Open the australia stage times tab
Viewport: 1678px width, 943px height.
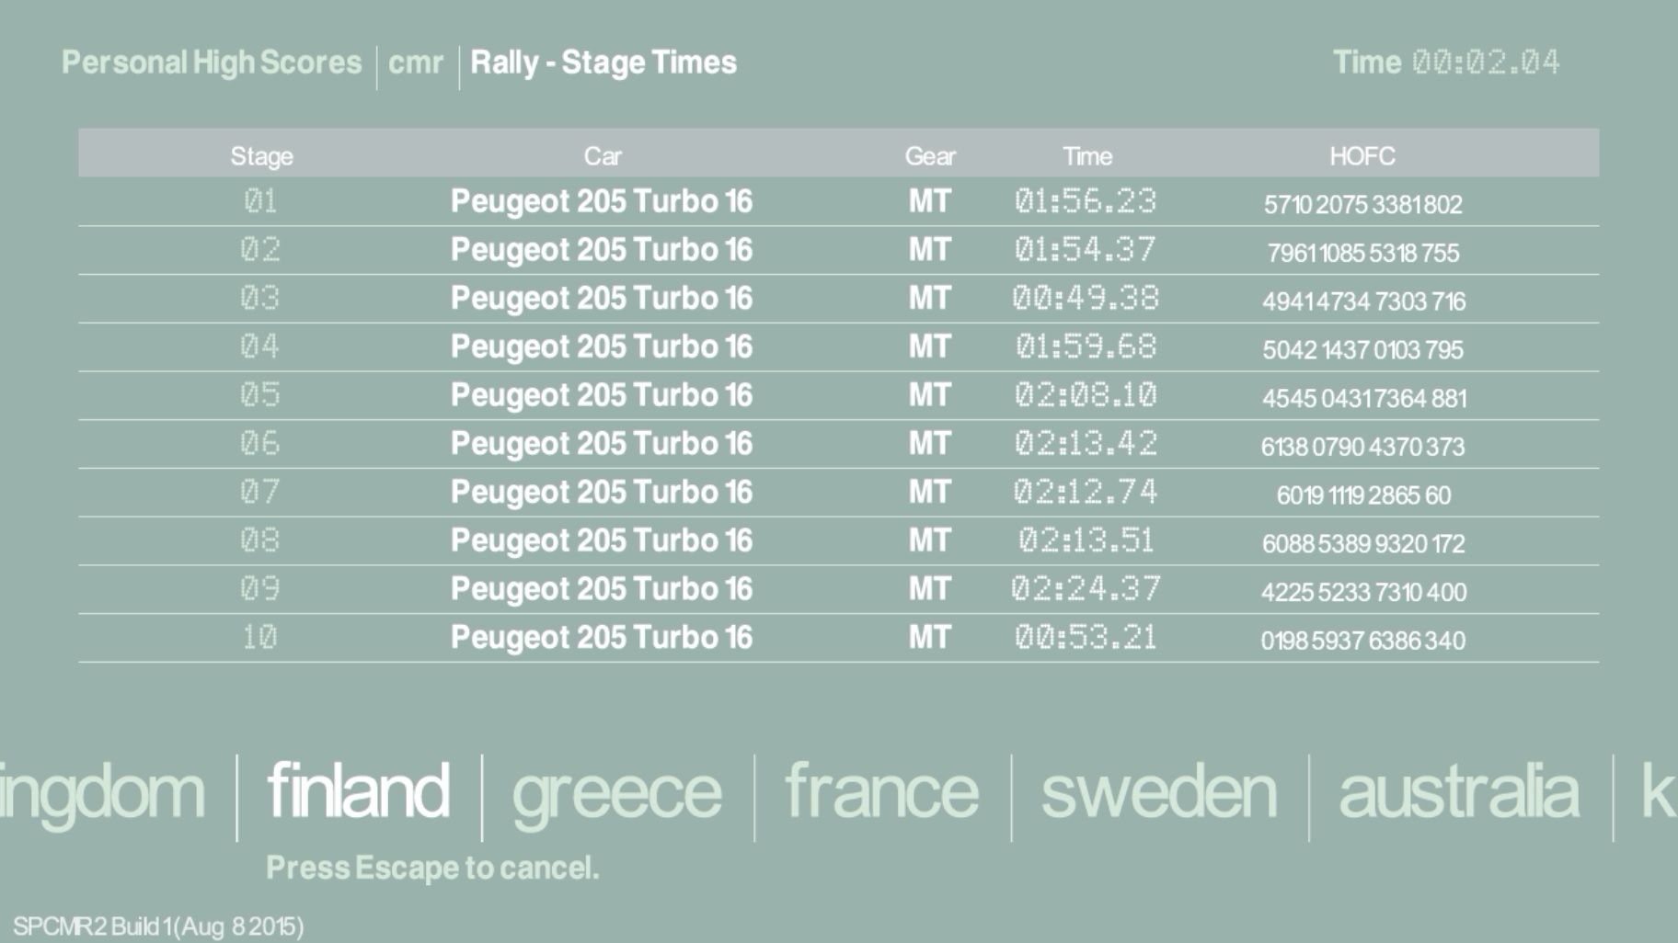click(1458, 791)
